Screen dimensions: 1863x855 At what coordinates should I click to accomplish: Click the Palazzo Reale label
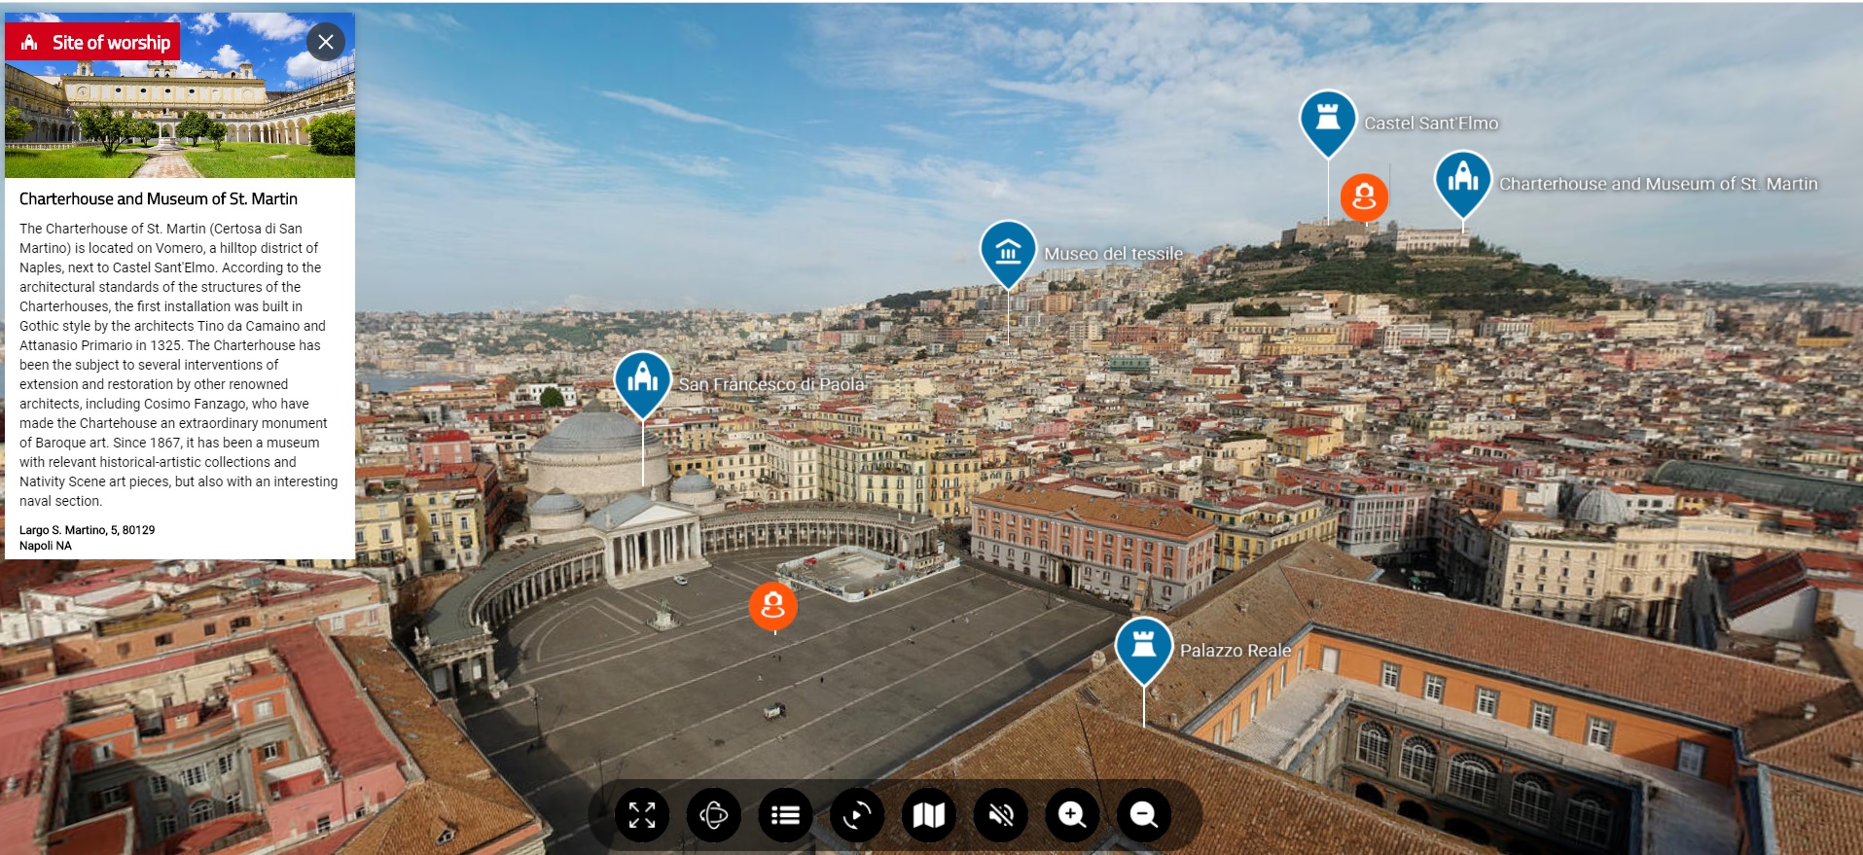click(x=1236, y=651)
